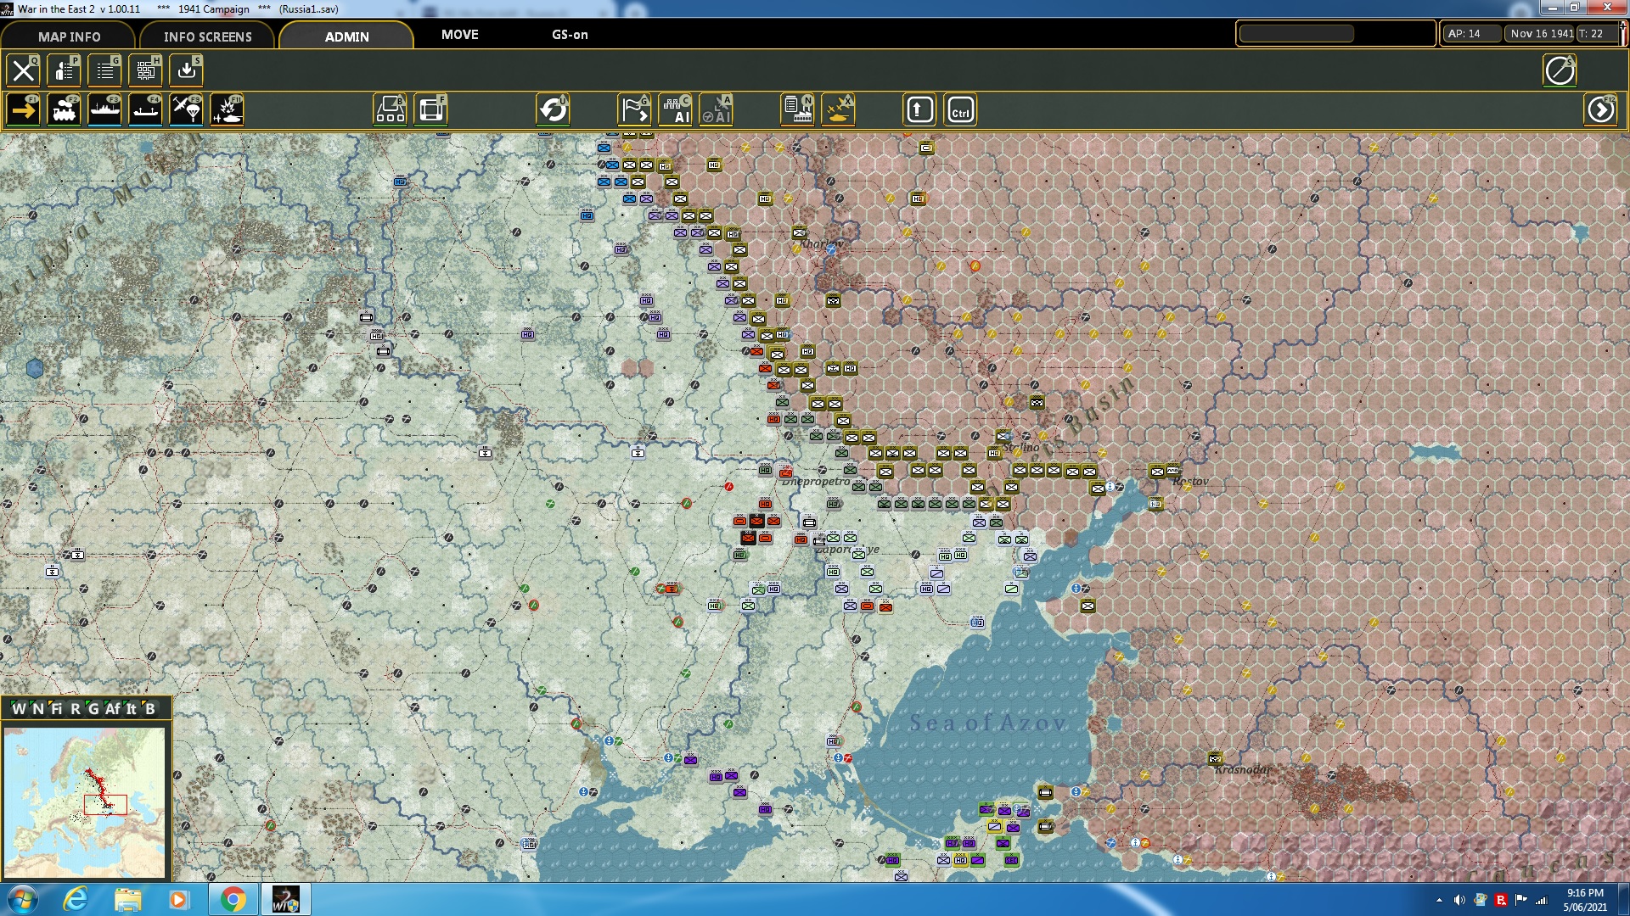The height and width of the screenshot is (916, 1630).
Task: Activate the air transfer mode
Action: [x=186, y=109]
